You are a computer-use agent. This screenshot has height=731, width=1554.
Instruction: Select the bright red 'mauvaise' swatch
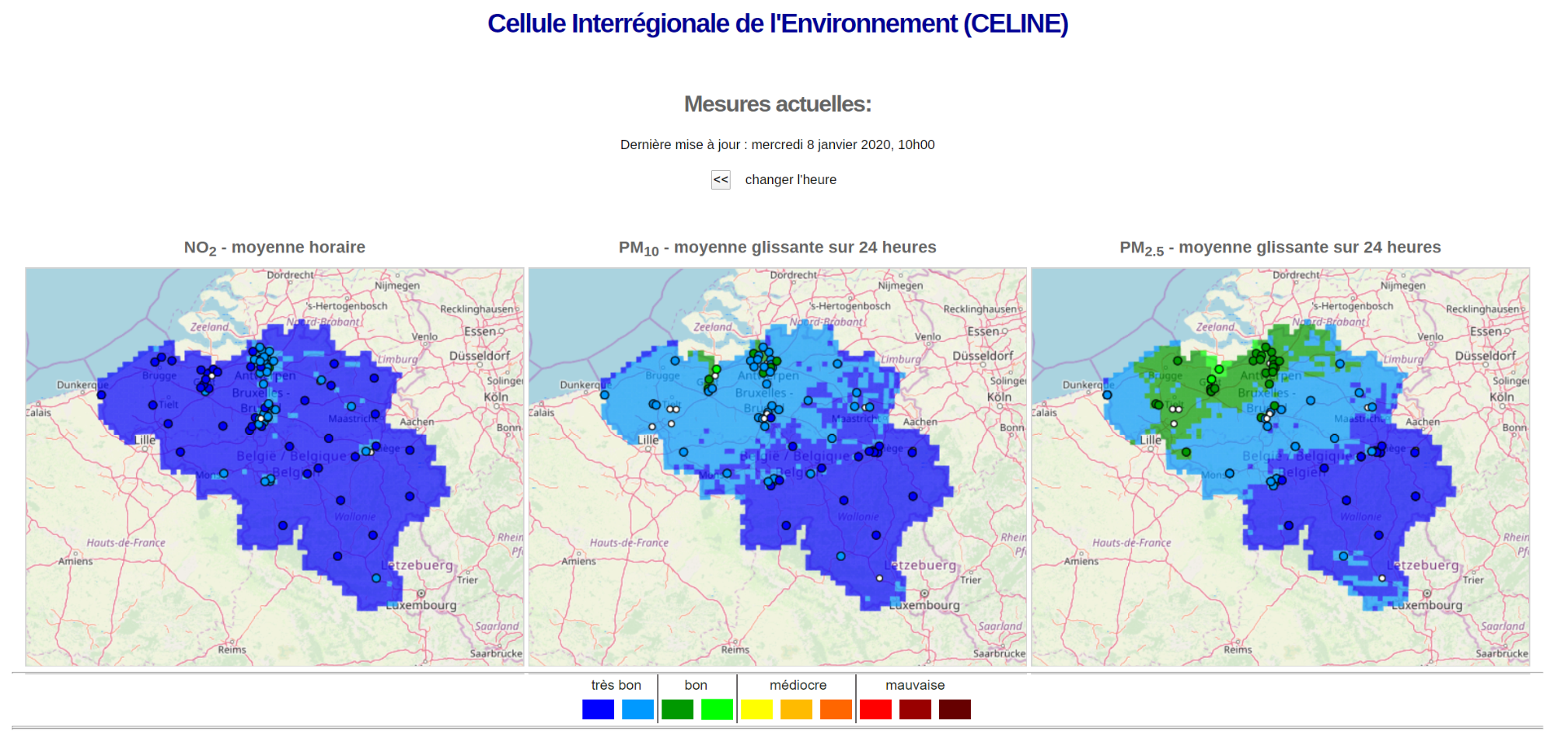click(x=875, y=709)
